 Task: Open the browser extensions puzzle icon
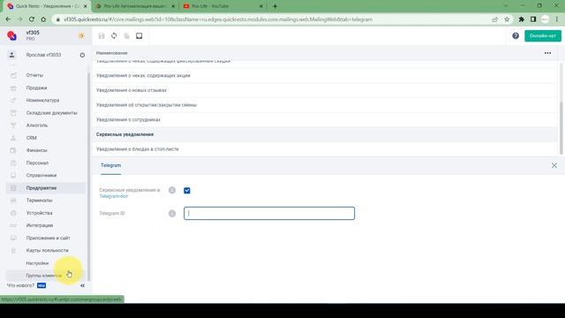522,19
